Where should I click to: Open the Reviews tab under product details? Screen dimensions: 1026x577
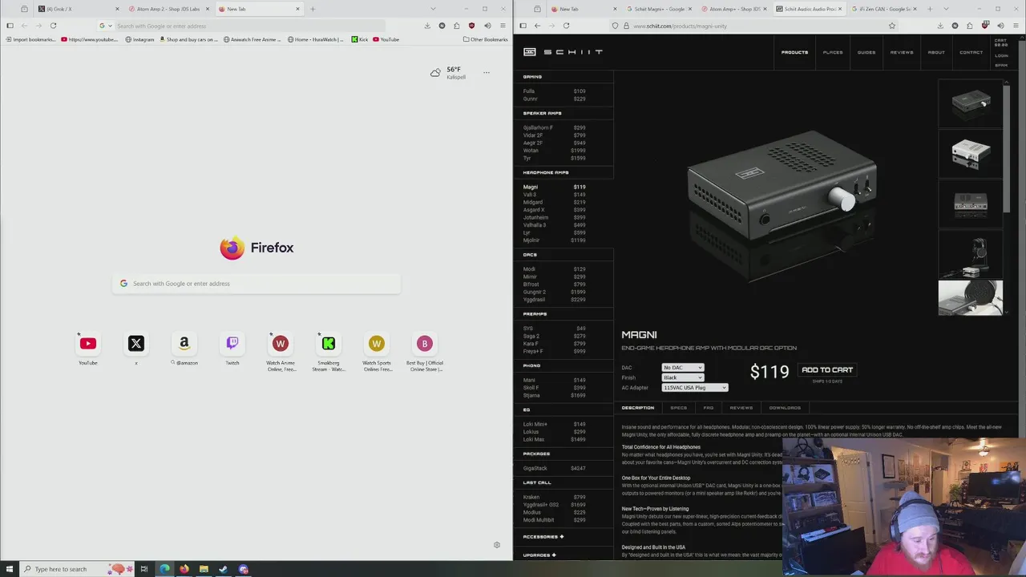[741, 408]
